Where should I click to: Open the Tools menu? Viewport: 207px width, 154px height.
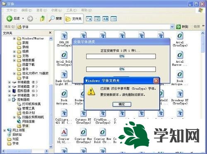pyautogui.click(x=72, y=10)
